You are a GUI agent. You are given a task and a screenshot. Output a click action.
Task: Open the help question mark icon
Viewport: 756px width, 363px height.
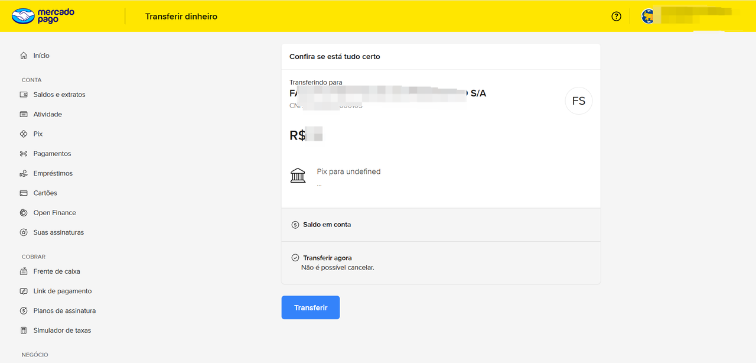[617, 17]
